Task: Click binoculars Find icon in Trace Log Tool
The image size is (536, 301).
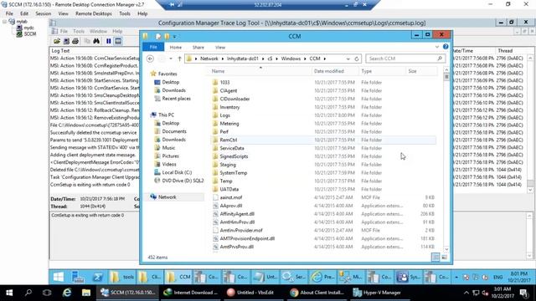Action: click(x=96, y=41)
